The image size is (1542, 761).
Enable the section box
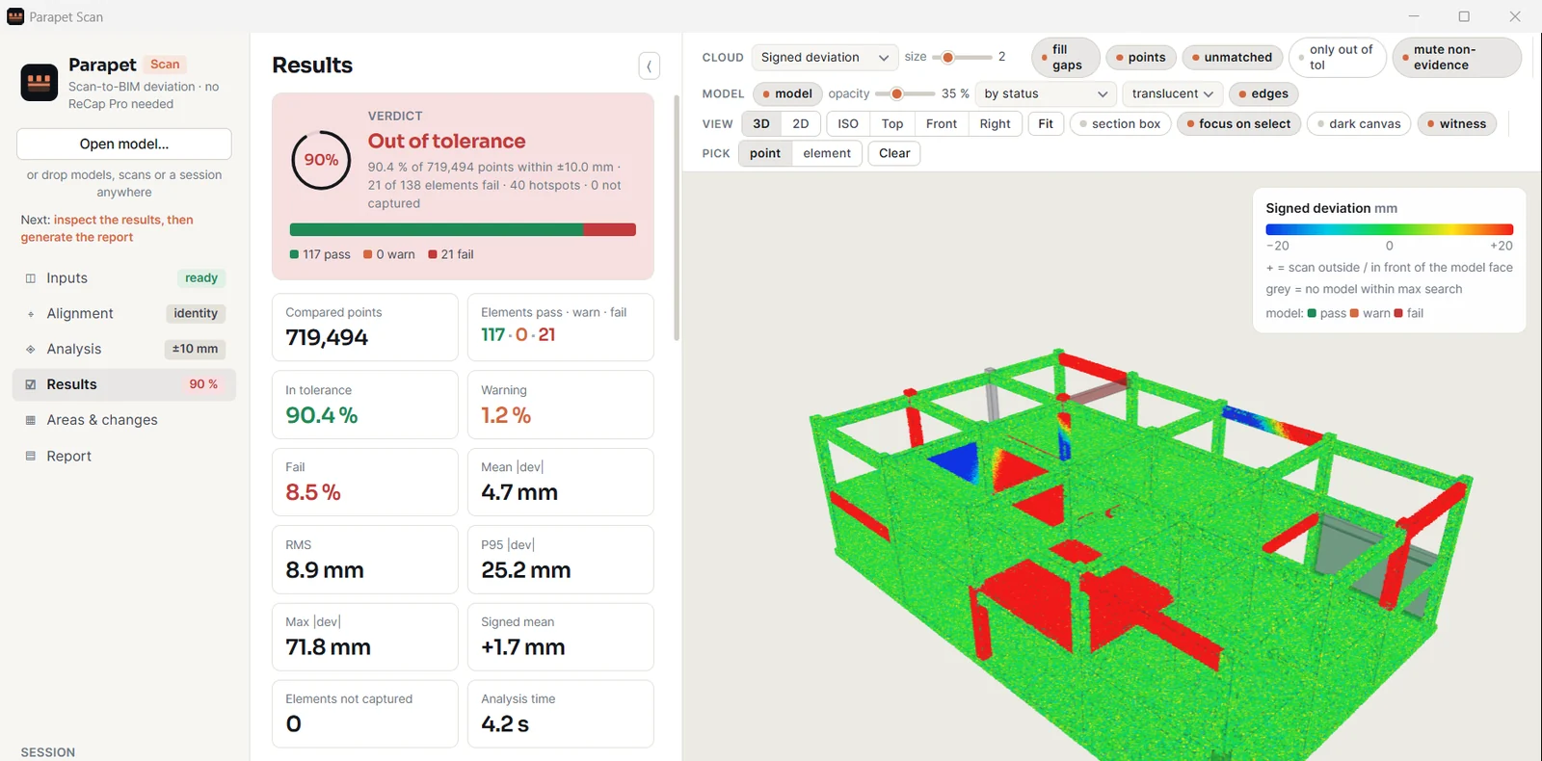tap(1121, 124)
